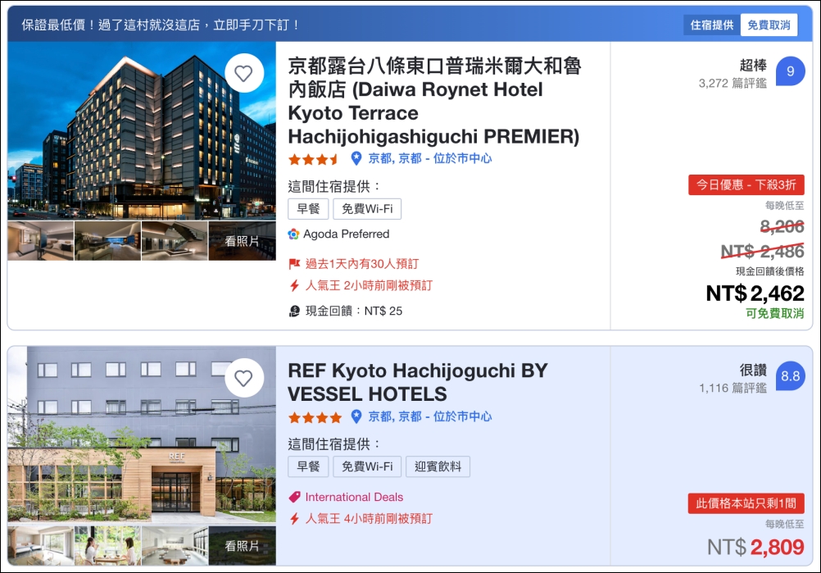
Task: Open the Daiwa Roynet main building photo
Action: point(142,130)
